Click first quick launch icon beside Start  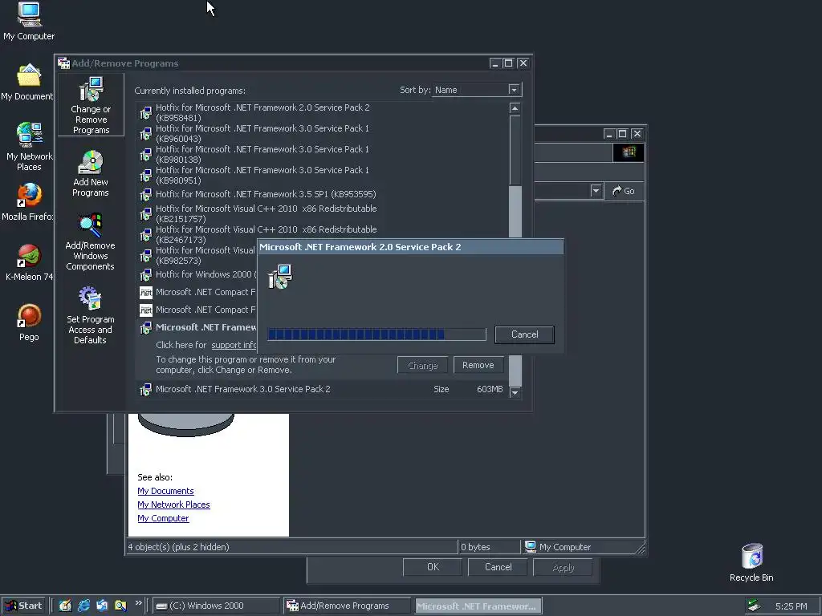tap(65, 606)
